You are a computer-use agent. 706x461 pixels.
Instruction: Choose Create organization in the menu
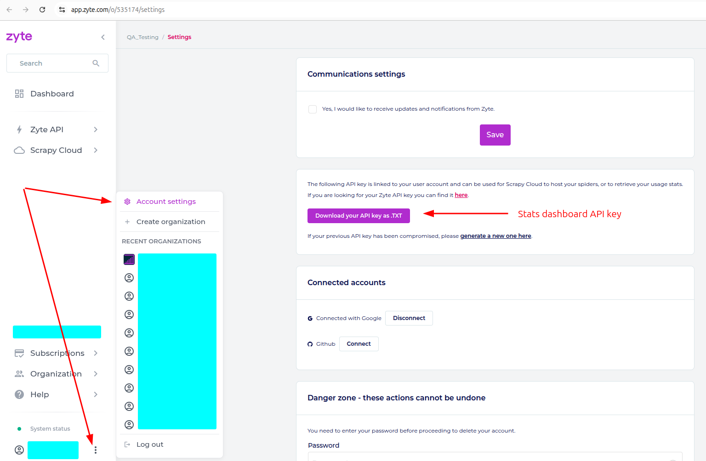[171, 222]
